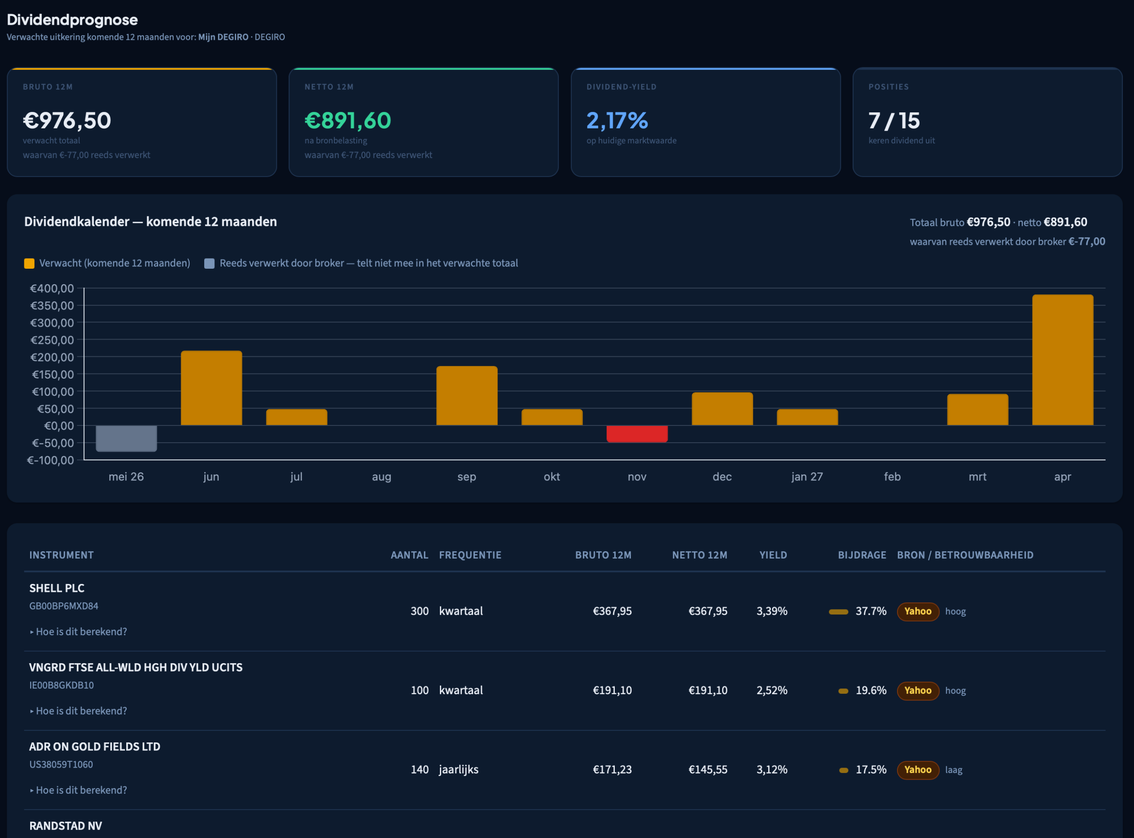Click the green €891,60 net total in its card

pyautogui.click(x=348, y=120)
